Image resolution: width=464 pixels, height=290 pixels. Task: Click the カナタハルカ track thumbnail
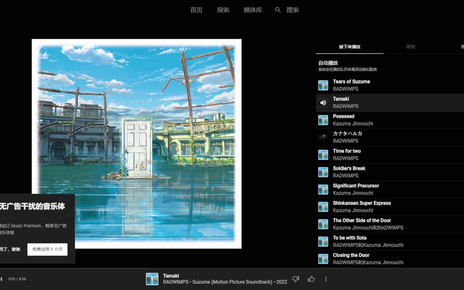point(323,137)
